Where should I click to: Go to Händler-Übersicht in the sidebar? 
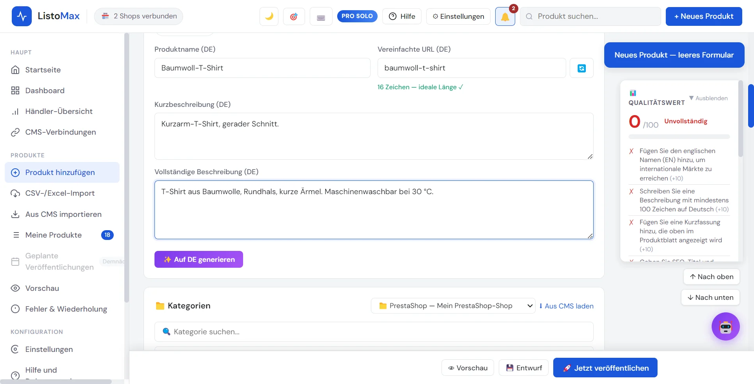[x=62, y=111]
